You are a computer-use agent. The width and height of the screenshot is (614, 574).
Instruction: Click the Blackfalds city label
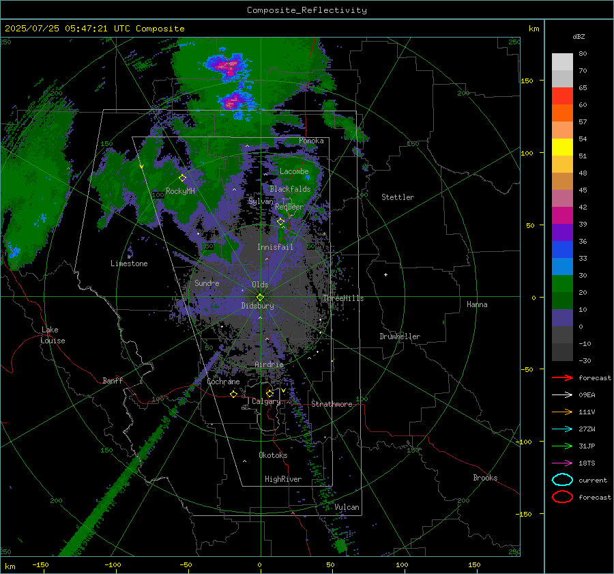[290, 189]
